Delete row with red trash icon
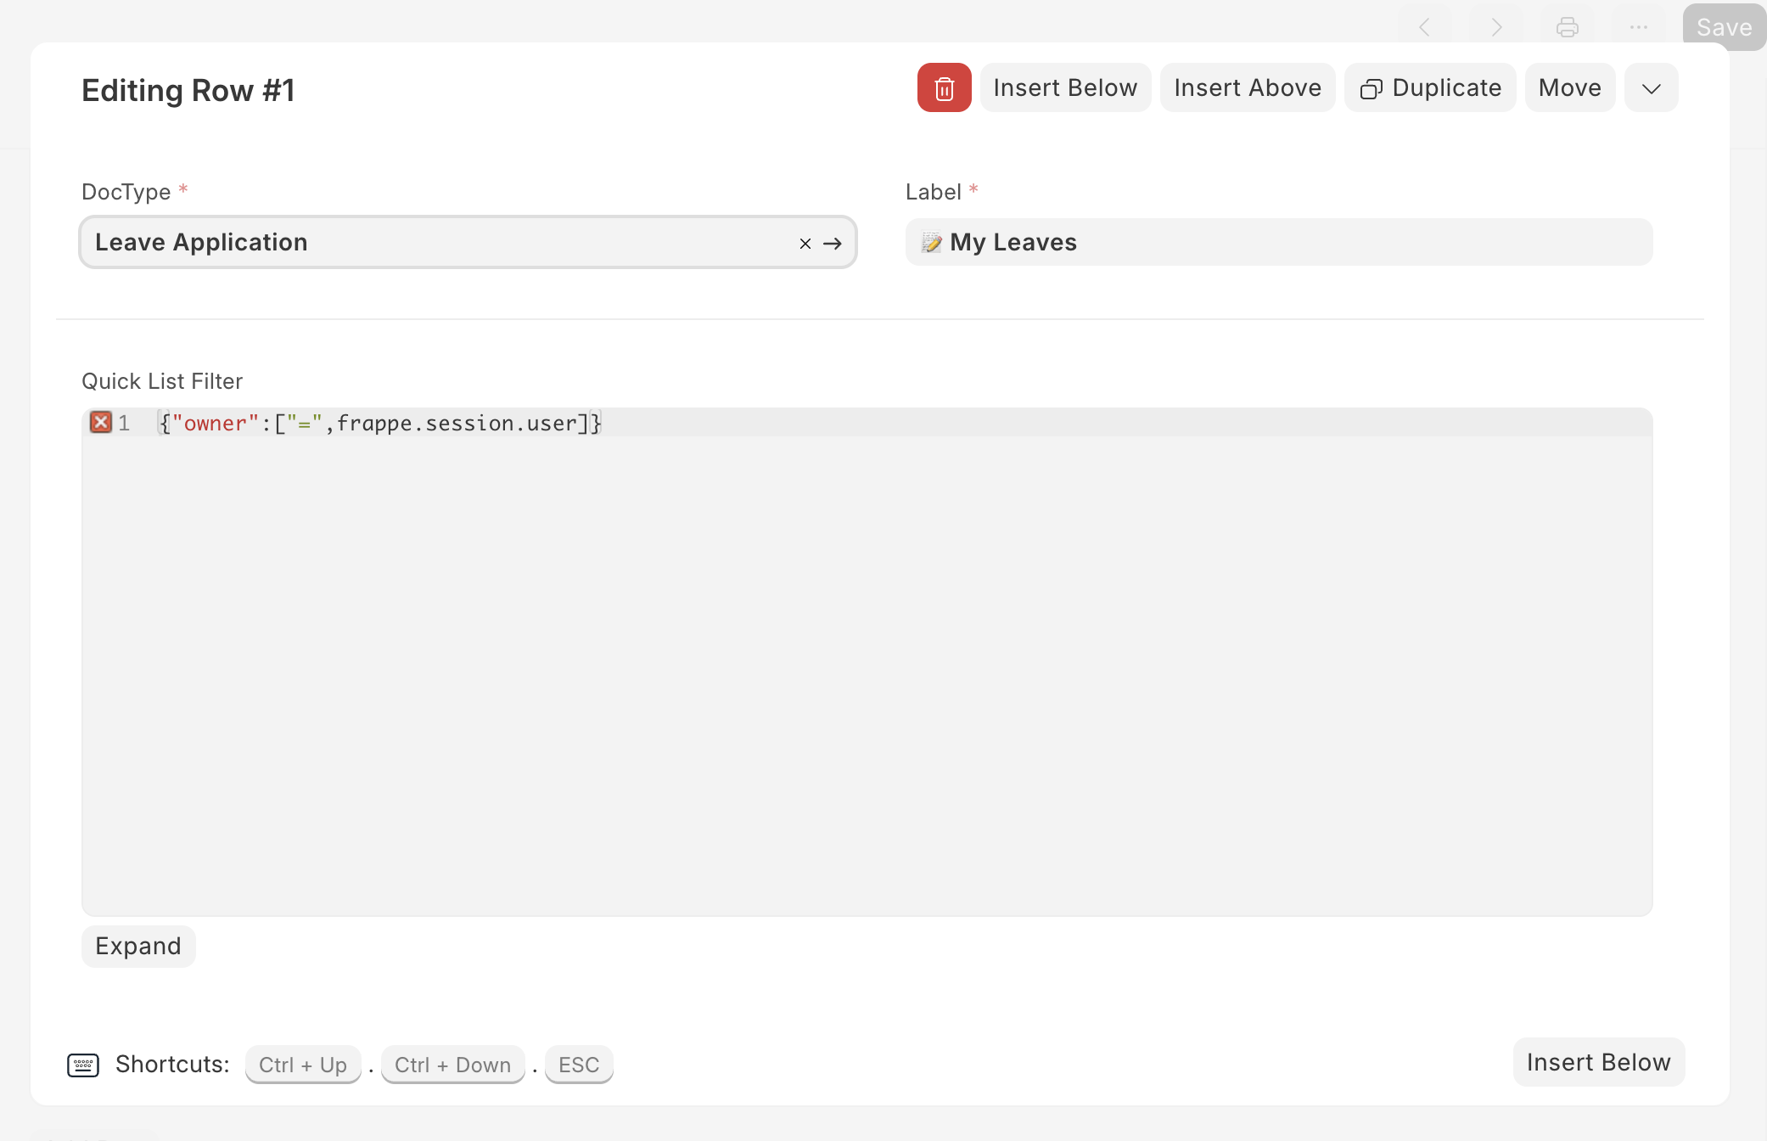 (x=944, y=87)
